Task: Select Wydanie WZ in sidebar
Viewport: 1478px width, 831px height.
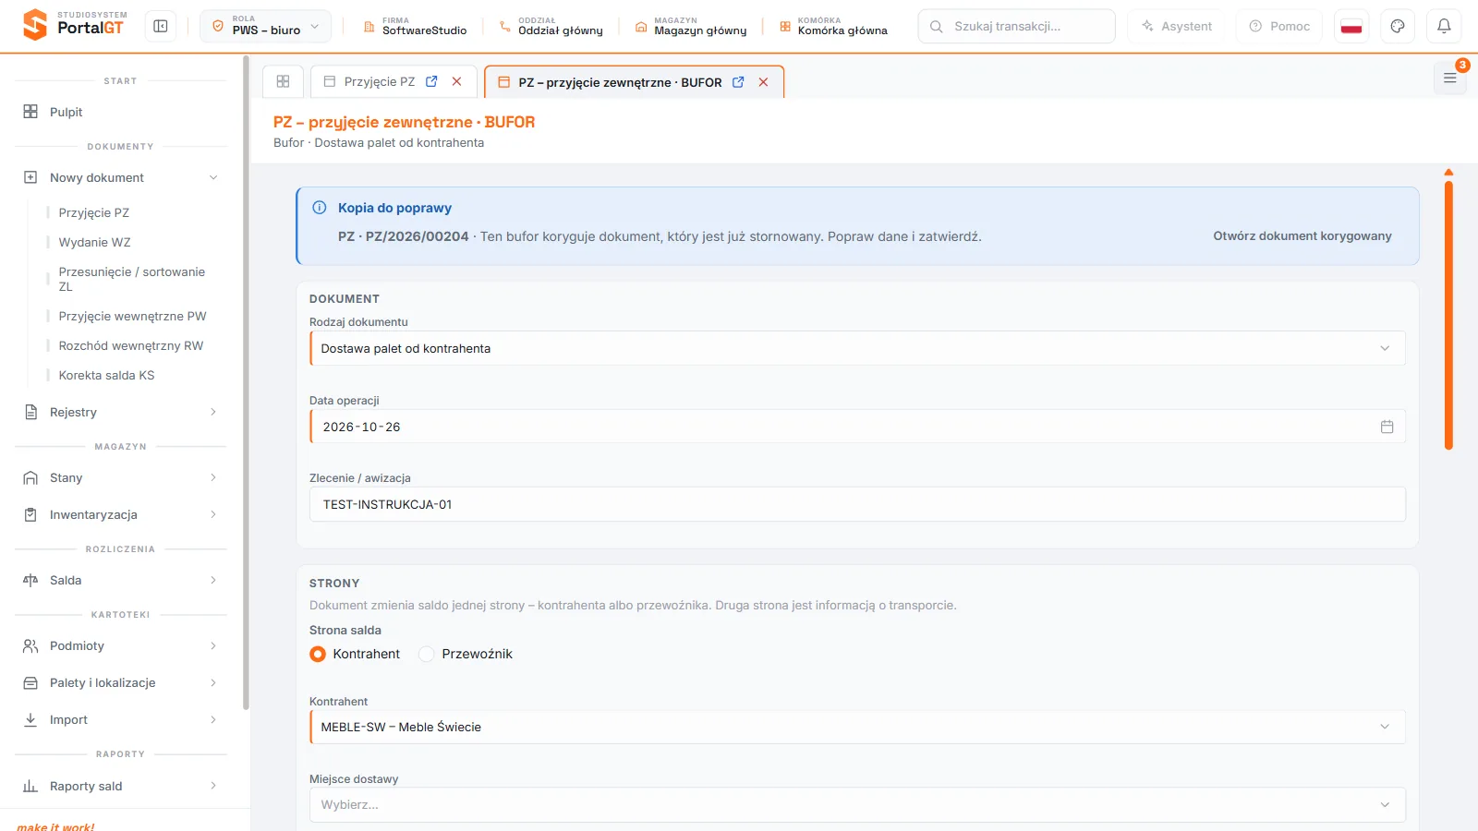Action: tap(95, 242)
